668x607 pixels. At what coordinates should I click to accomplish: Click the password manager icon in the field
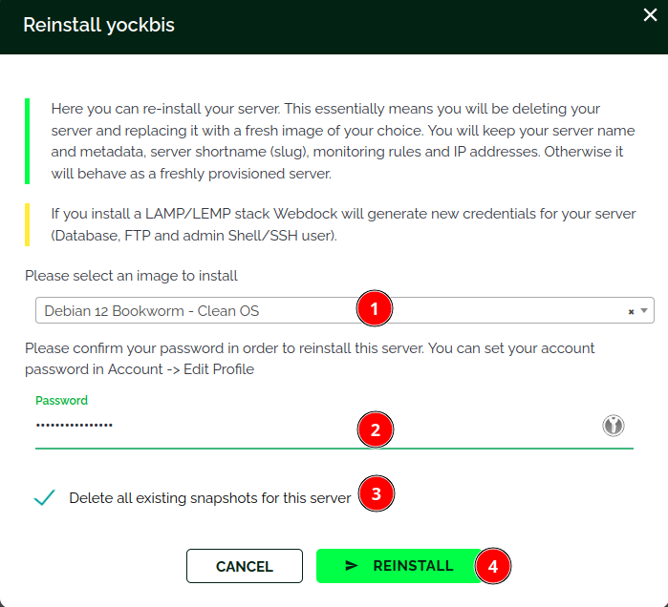pos(614,426)
